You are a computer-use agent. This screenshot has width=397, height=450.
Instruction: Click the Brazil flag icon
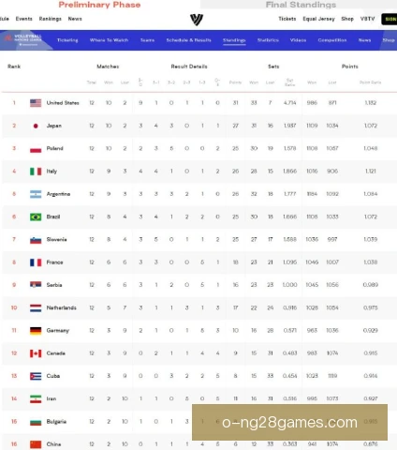coord(36,217)
